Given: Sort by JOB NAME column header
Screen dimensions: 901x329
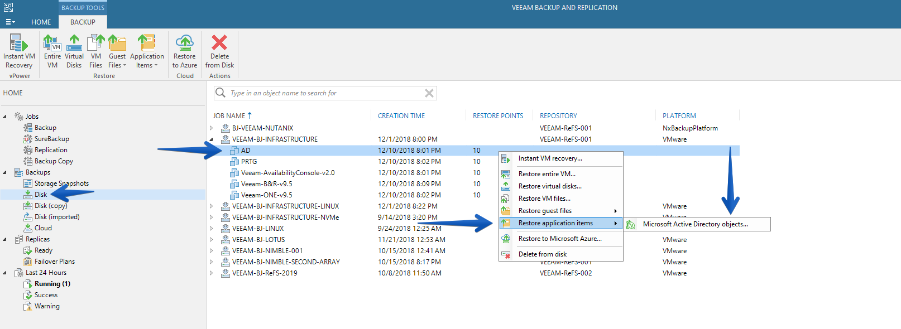Looking at the screenshot, I should 232,115.
